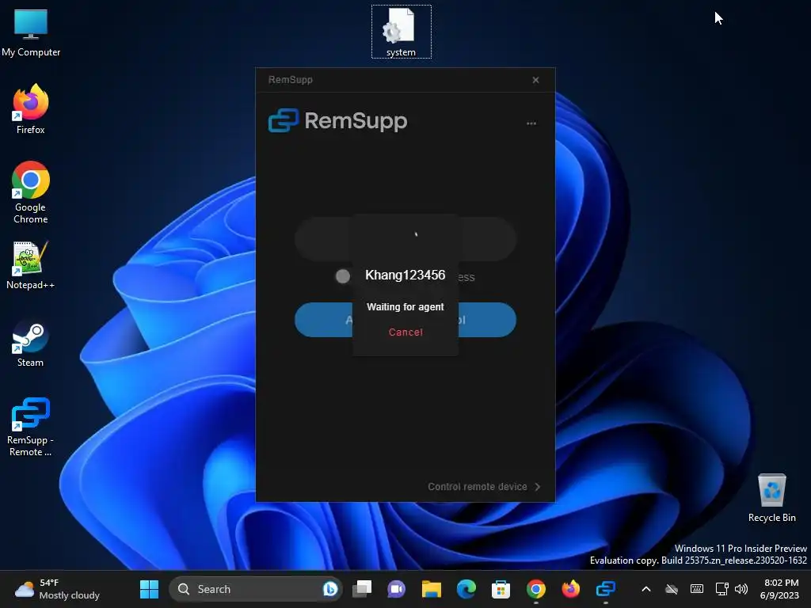811x608 pixels.
Task: Launch Google Chrome from the desktop
Action: coord(31,192)
